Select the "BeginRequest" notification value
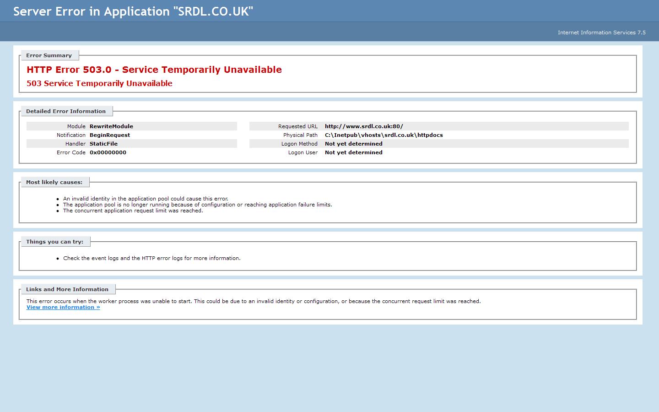 [x=110, y=135]
